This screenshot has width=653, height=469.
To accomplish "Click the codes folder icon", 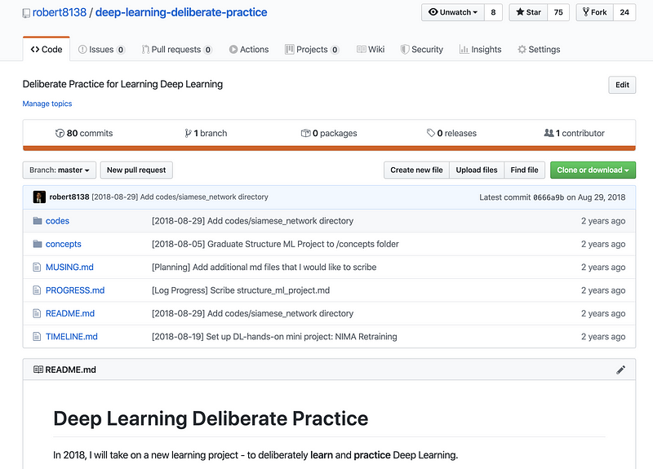I will point(37,221).
